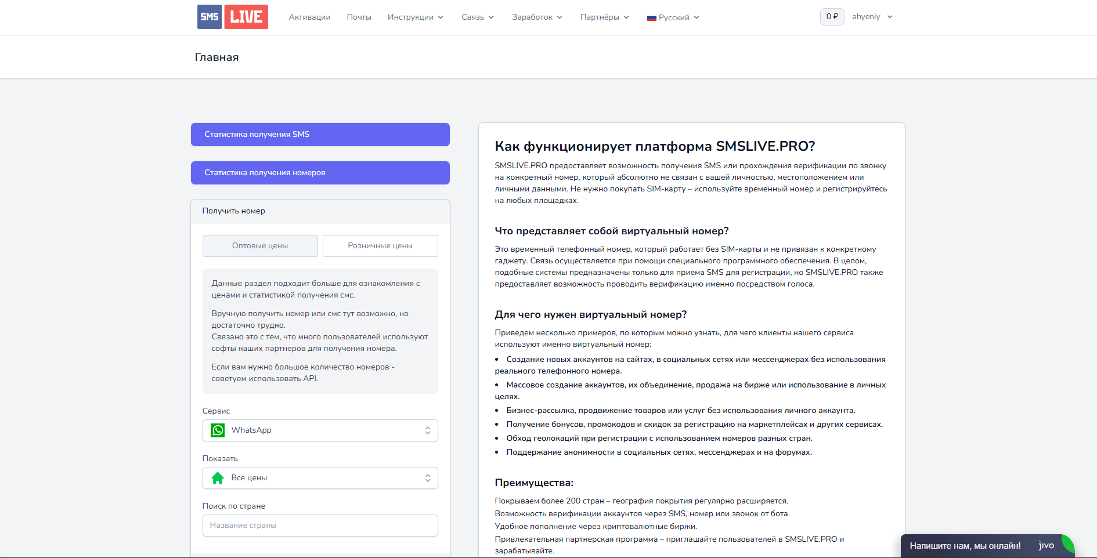Go to Активации page
Screen dimensions: 1097x558
click(309, 17)
